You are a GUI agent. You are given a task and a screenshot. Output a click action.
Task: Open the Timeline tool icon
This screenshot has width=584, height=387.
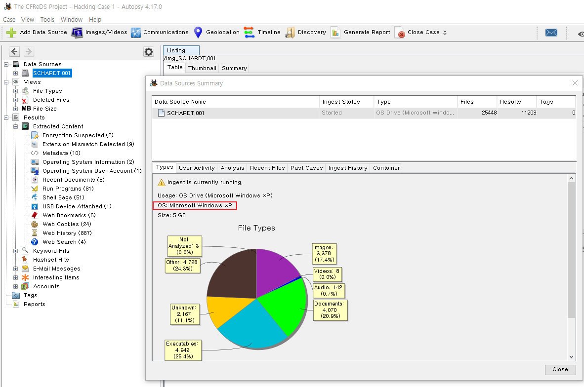(249, 33)
